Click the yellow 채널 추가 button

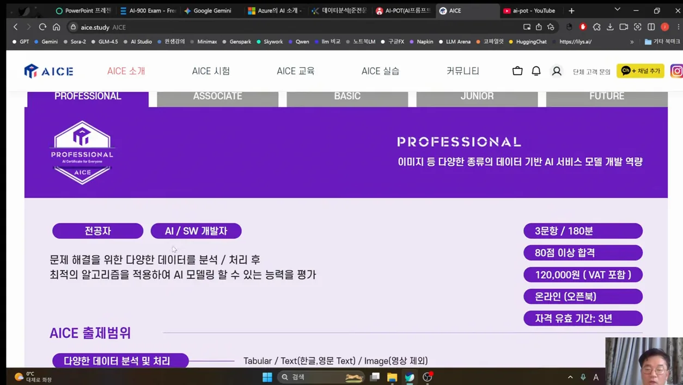point(641,71)
